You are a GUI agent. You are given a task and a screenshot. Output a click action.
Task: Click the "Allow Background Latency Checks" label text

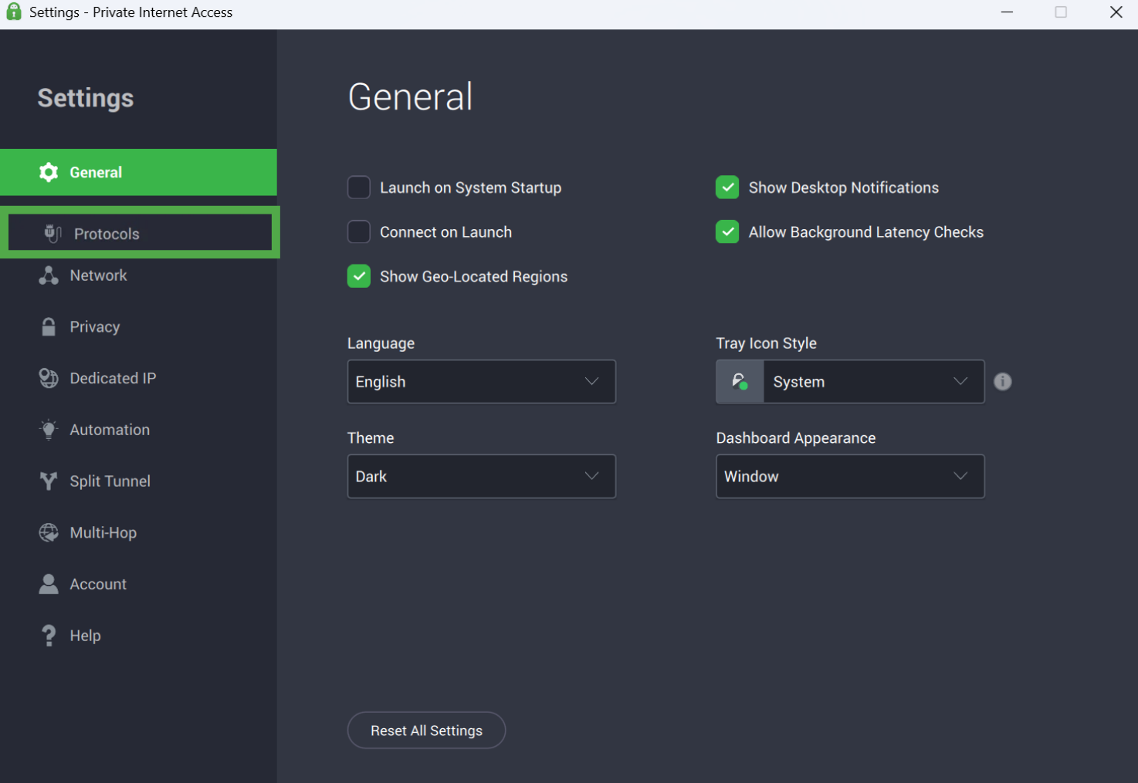click(x=865, y=231)
